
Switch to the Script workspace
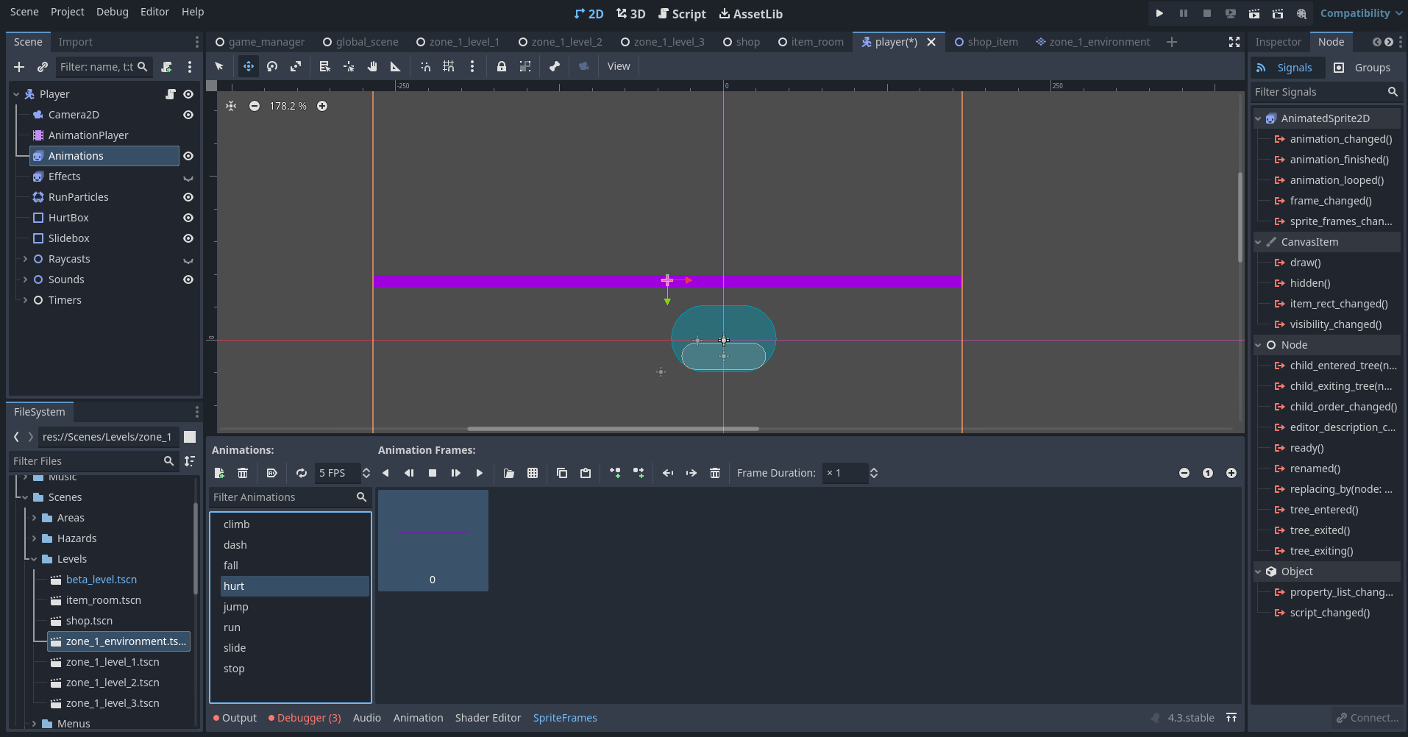coord(682,14)
